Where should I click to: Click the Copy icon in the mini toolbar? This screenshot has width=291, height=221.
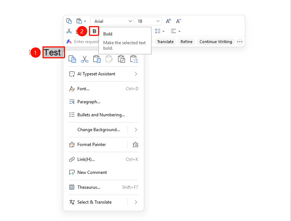click(69, 21)
